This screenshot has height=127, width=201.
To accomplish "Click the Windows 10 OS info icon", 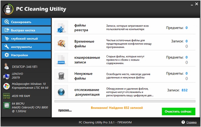I will [x=6, y=86].
